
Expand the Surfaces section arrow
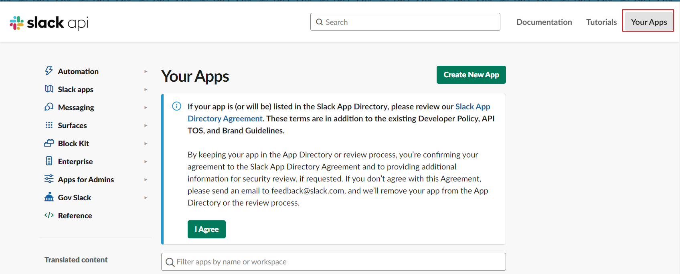[x=146, y=125]
